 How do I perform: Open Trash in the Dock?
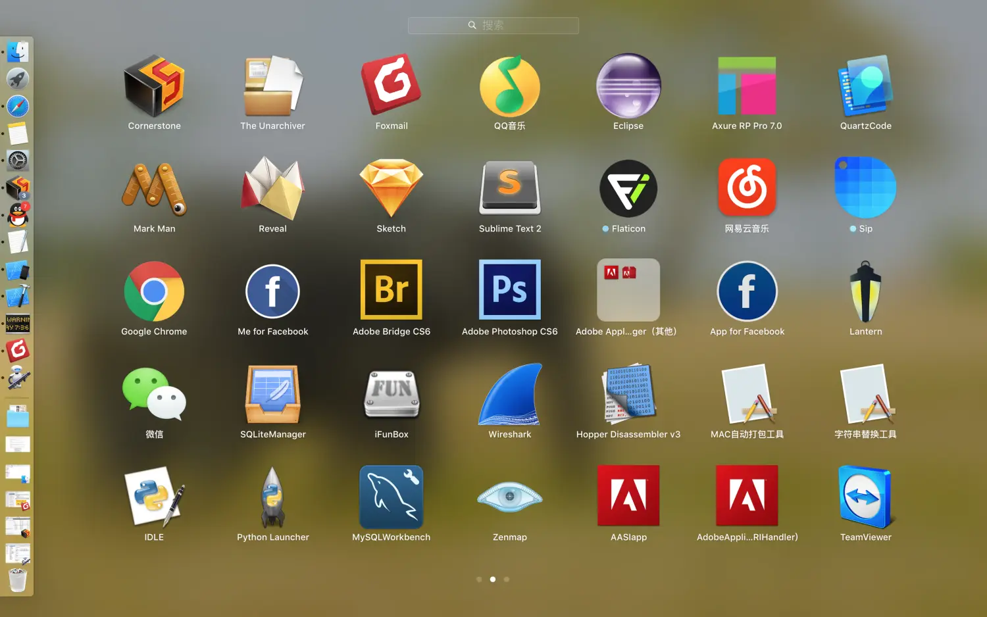18,580
